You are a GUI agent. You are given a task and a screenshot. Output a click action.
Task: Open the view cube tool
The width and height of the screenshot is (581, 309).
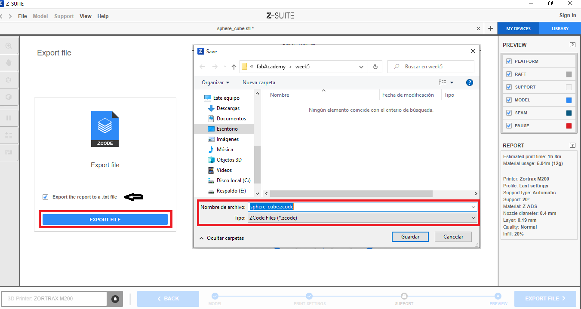[9, 97]
